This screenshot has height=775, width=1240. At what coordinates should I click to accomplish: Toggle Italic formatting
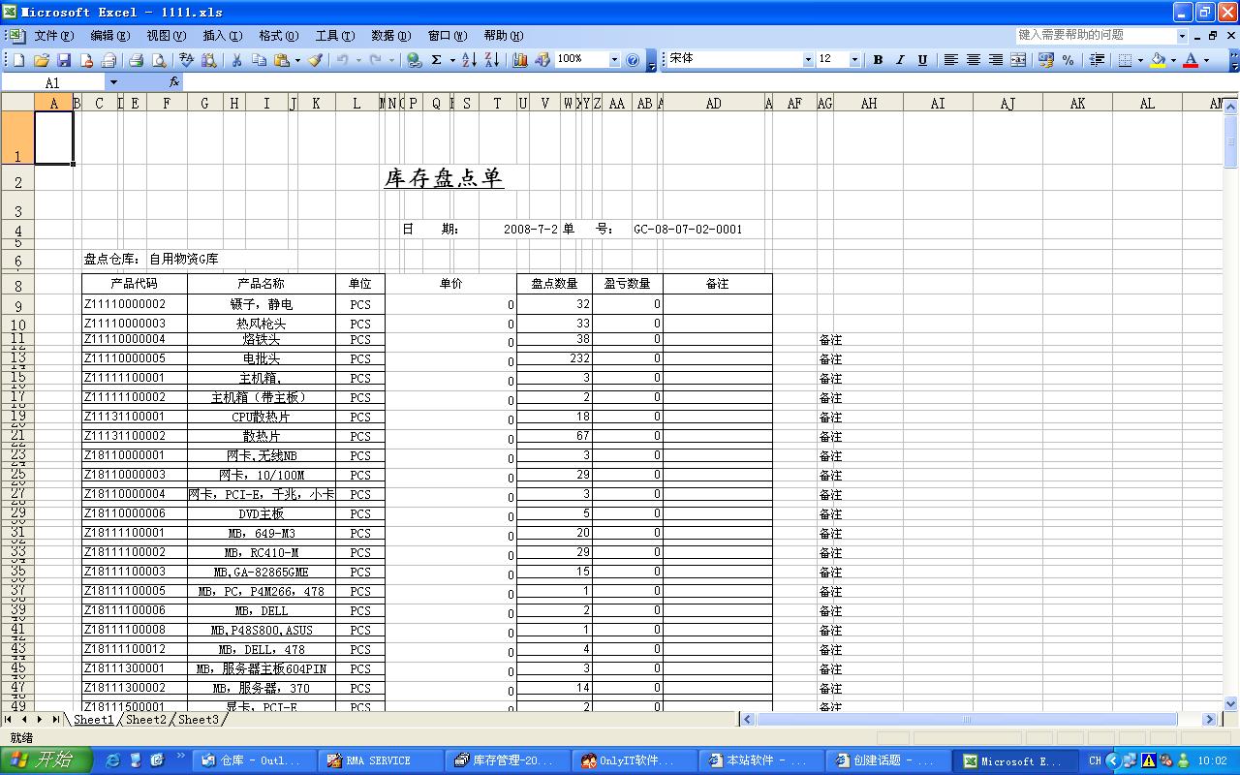(900, 60)
